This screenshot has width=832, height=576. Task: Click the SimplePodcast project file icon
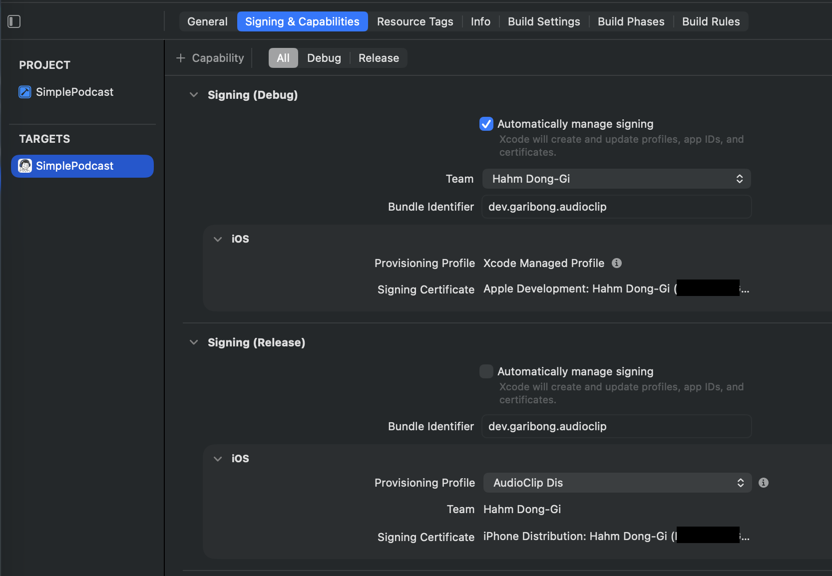[25, 92]
